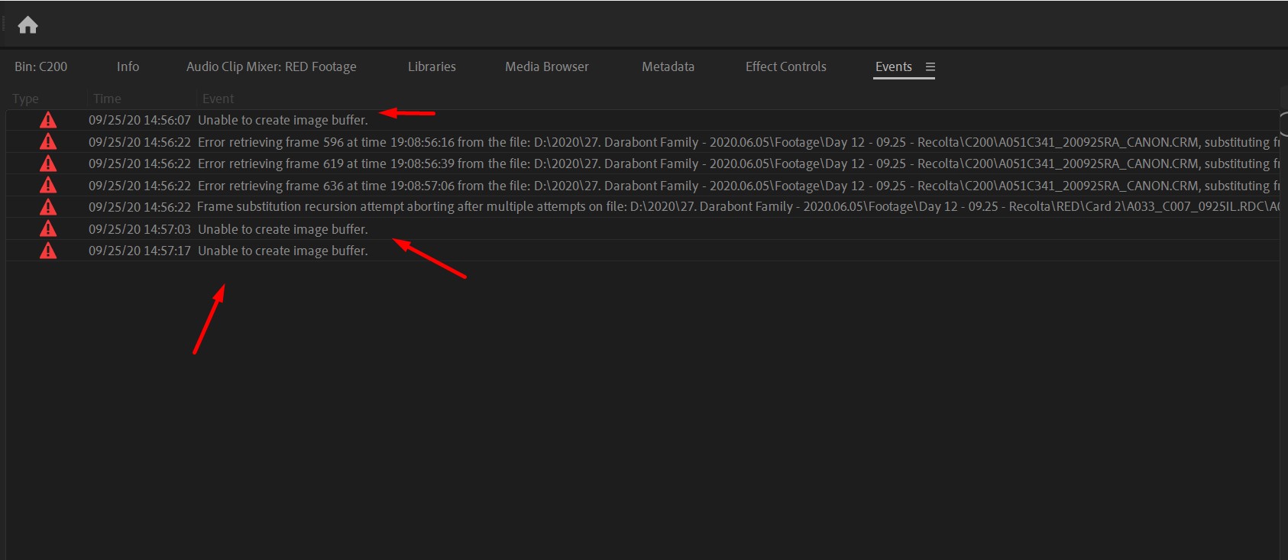Screen dimensions: 1288x560
Task: Open the Events panel menu icon
Action: [930, 67]
